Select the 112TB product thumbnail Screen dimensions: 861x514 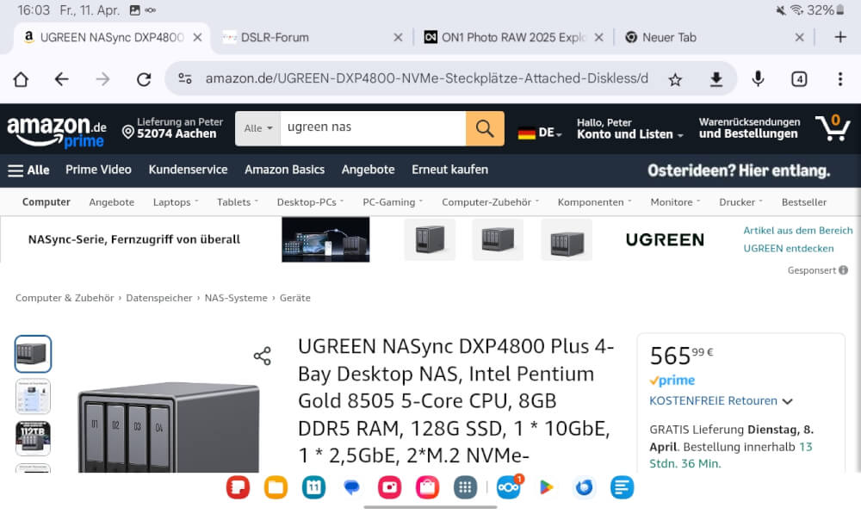click(33, 439)
